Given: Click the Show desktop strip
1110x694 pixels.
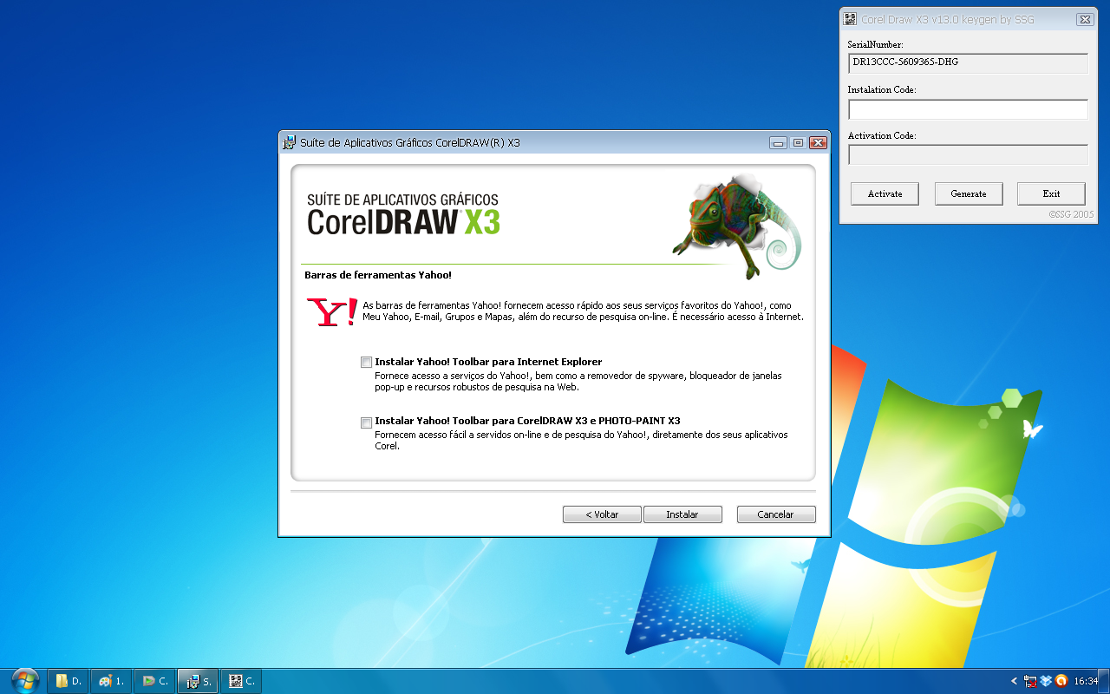Looking at the screenshot, I should [x=1106, y=681].
